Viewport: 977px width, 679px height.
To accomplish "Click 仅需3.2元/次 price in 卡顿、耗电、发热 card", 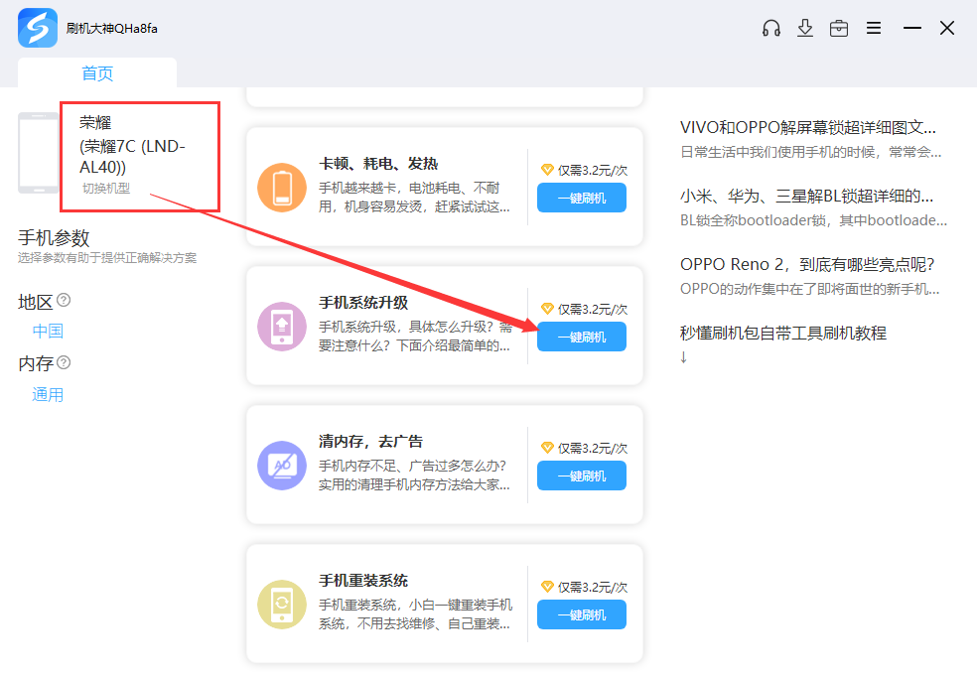I will (x=593, y=170).
